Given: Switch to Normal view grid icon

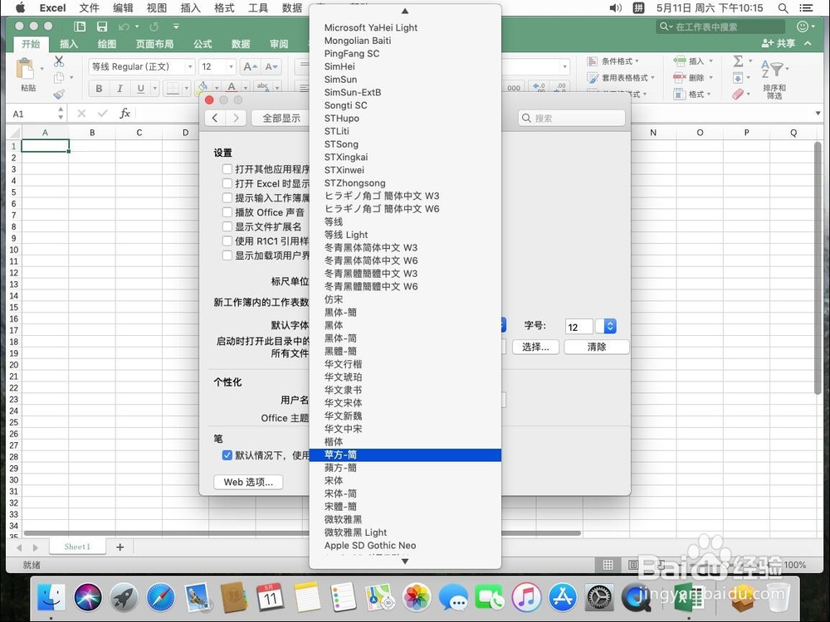Looking at the screenshot, I should [608, 565].
